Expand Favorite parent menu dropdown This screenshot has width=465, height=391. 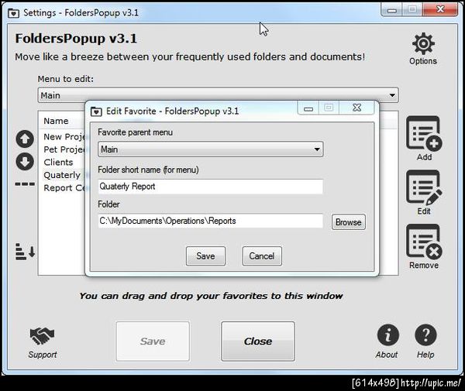[210, 149]
